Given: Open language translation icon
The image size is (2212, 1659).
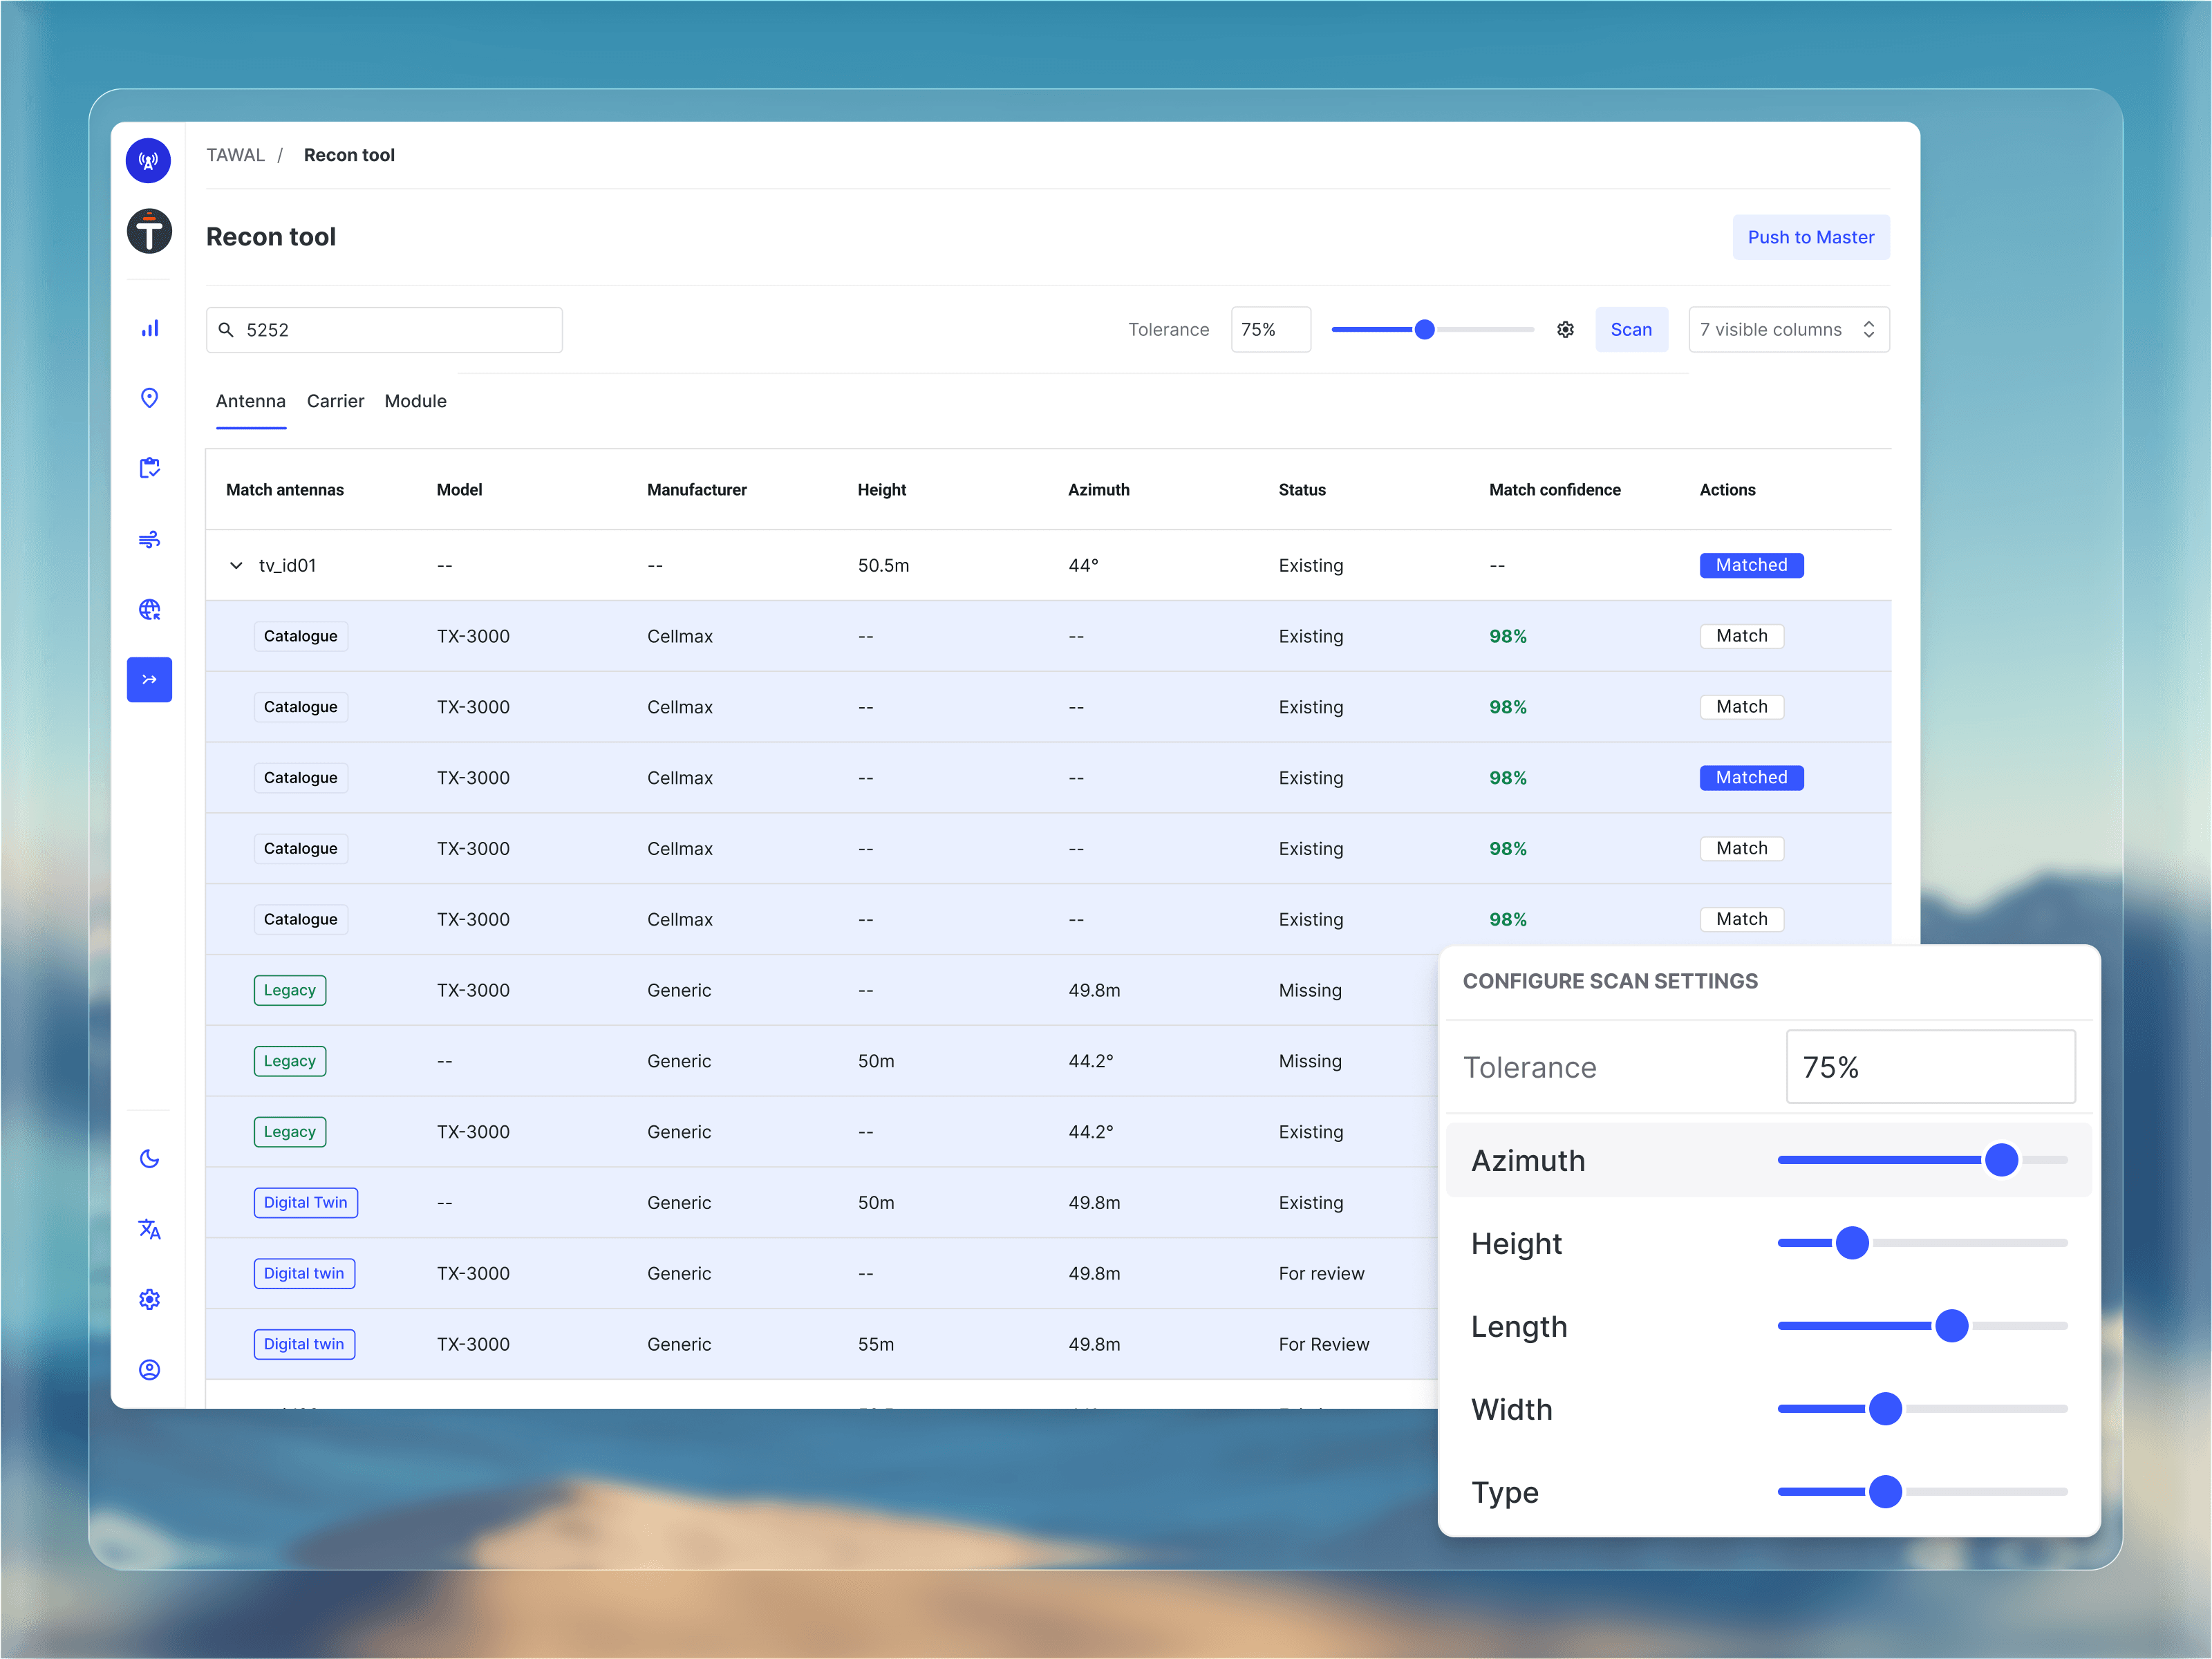Looking at the screenshot, I should (x=149, y=1229).
